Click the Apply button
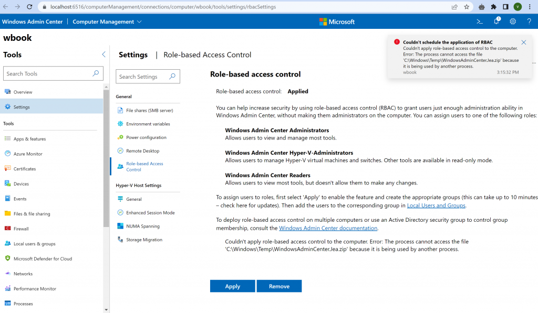This screenshot has height=313, width=538. click(x=233, y=286)
